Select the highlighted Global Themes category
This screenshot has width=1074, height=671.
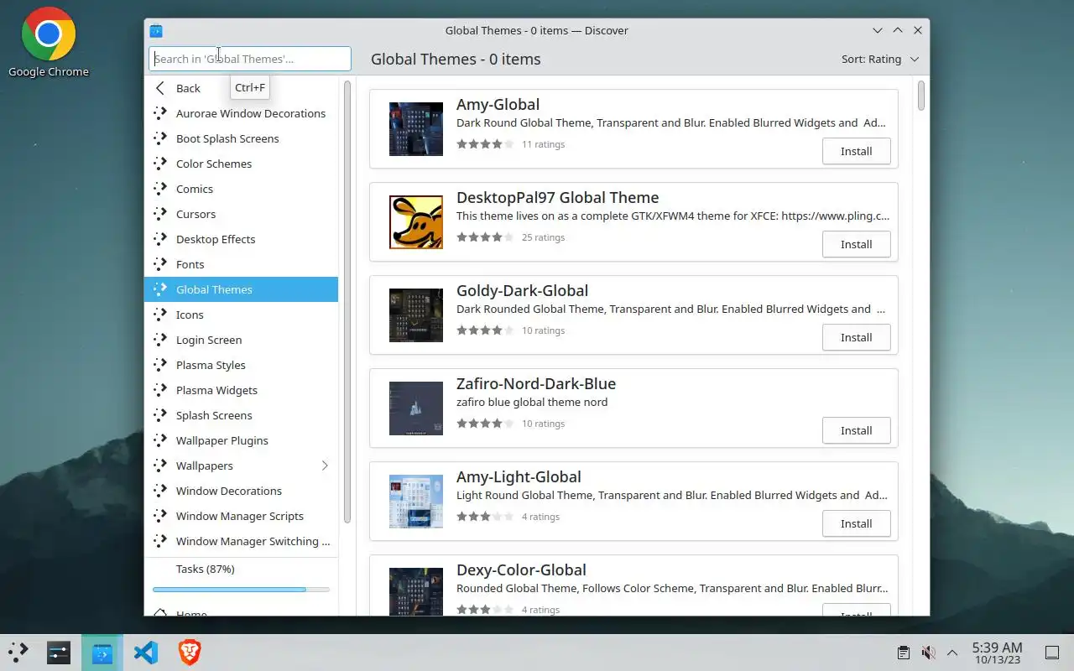tap(242, 289)
